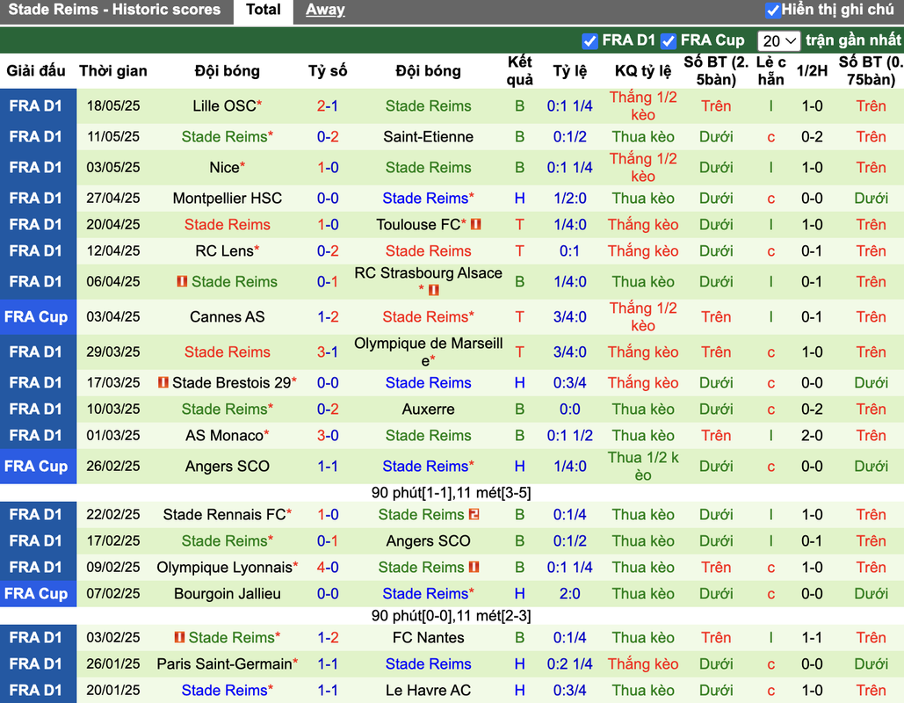Click the red card icon next to Toulouse FC

(x=475, y=224)
